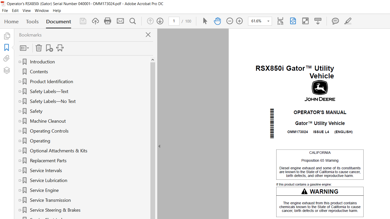Open Attachments paperclip panel
The image size is (390, 219).
click(x=7, y=59)
